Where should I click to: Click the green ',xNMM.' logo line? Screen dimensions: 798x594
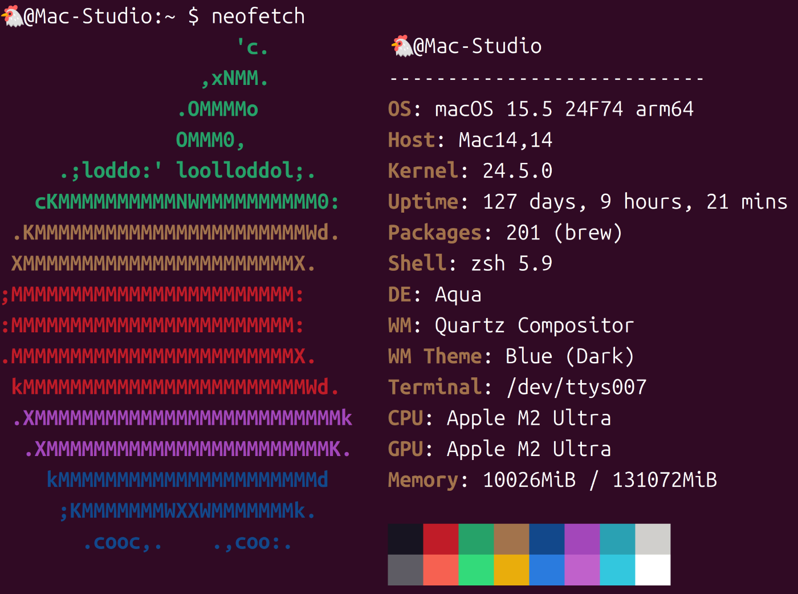tap(235, 78)
